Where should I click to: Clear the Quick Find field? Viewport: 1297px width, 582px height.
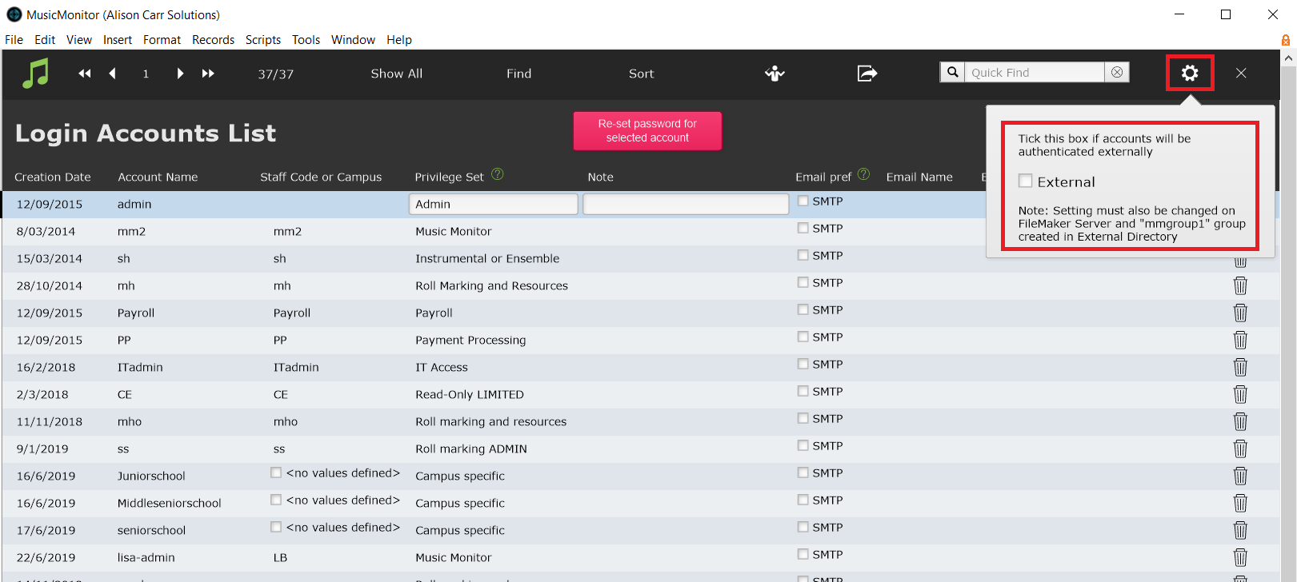tap(1117, 72)
